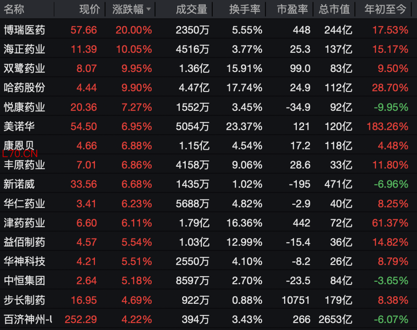Sort by the 现价 column header
Viewport: 417px width, 330px height.
tap(90, 10)
